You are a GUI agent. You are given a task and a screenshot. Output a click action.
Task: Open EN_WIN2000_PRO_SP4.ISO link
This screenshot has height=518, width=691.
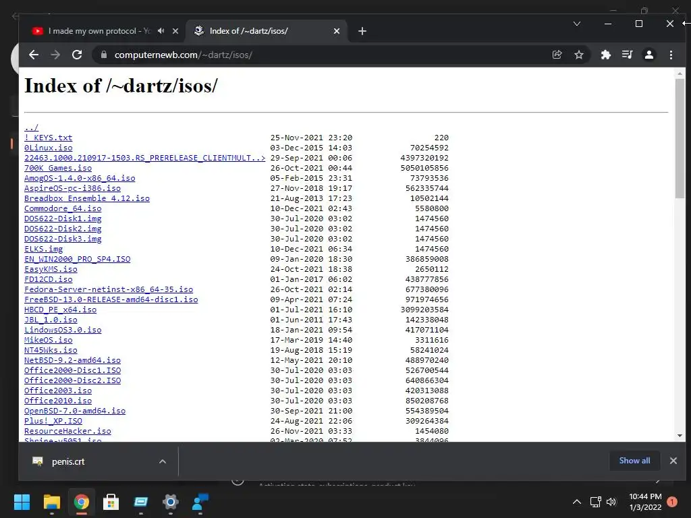[77, 260]
